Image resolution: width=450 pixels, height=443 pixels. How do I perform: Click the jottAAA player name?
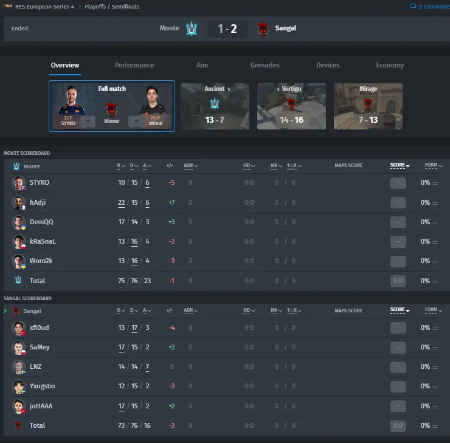[41, 406]
